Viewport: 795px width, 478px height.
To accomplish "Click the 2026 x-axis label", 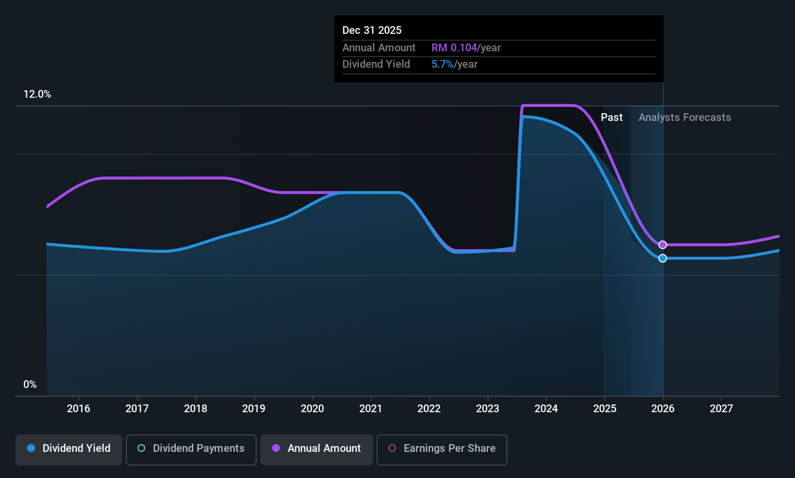I will click(663, 409).
